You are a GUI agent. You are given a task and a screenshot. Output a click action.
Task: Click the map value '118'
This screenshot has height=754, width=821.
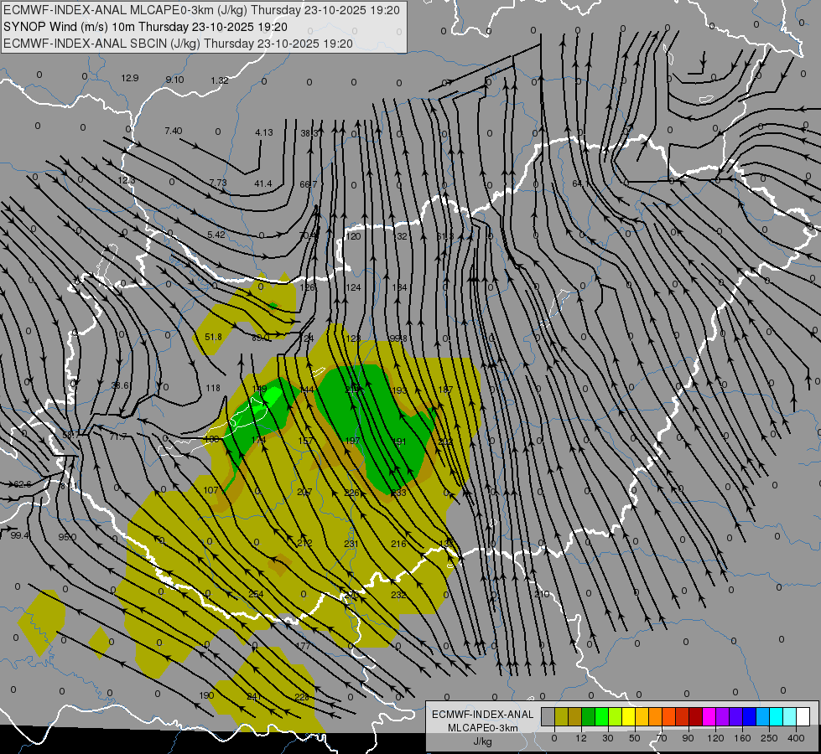click(x=213, y=388)
